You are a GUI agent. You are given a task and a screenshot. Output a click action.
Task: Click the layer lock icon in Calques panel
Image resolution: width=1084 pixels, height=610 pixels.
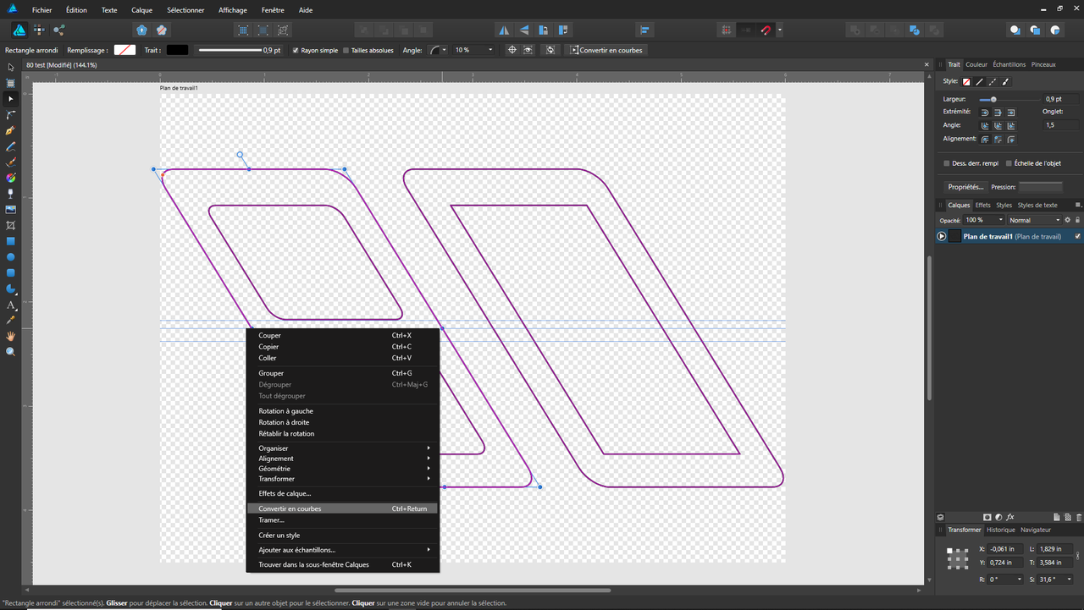click(x=1077, y=220)
